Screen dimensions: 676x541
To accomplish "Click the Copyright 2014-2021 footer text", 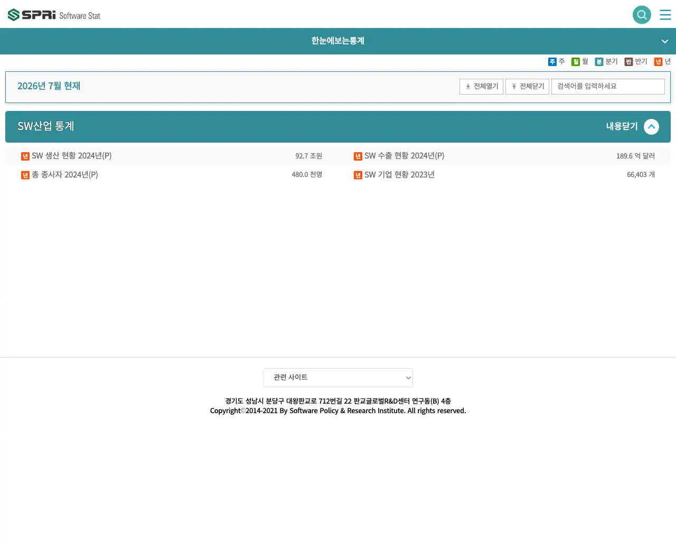I will point(338,411).
